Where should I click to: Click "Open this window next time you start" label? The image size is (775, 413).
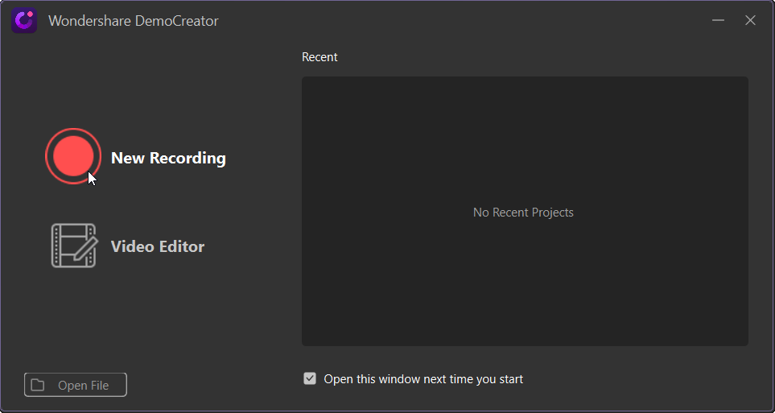pos(423,379)
